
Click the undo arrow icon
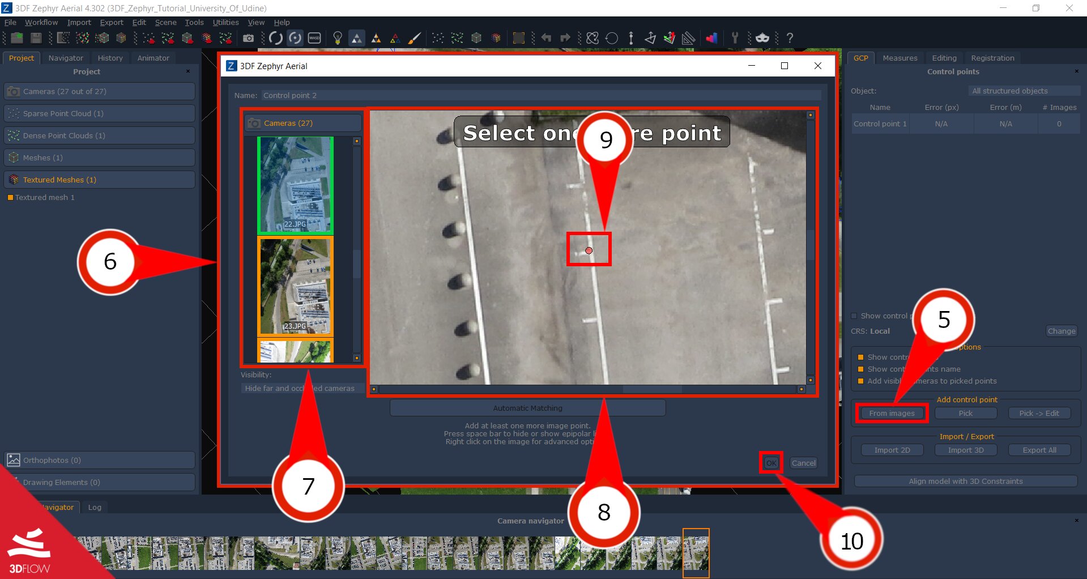(x=546, y=38)
